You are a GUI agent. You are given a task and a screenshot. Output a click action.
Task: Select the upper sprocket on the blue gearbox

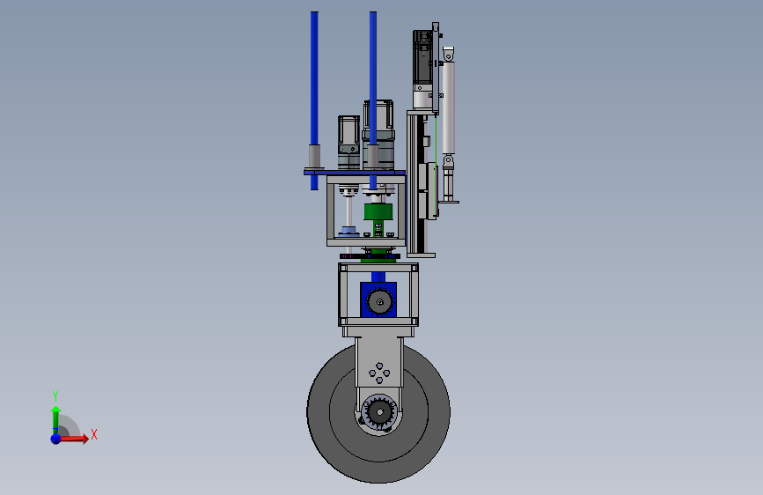click(379, 302)
